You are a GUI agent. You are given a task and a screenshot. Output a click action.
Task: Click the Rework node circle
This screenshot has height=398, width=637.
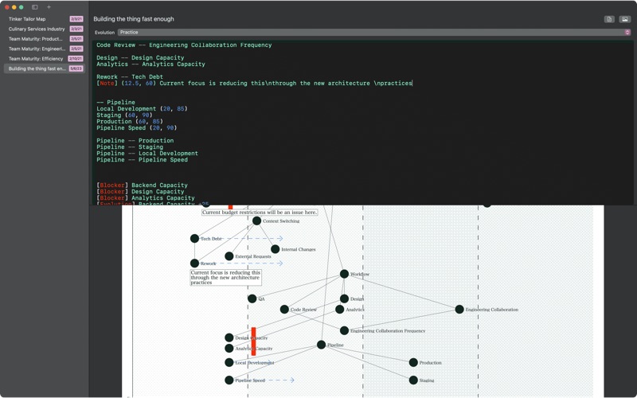tap(194, 263)
